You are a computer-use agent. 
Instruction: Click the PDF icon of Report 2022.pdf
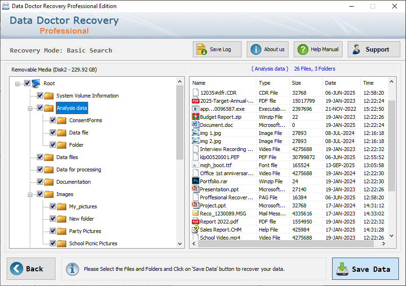click(x=196, y=222)
